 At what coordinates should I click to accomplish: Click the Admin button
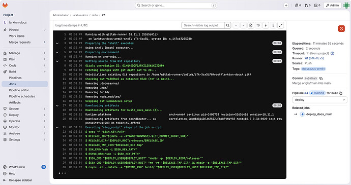[332, 6]
